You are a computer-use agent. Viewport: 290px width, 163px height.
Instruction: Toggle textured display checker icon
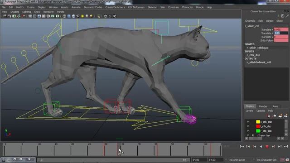[x=78, y=16]
